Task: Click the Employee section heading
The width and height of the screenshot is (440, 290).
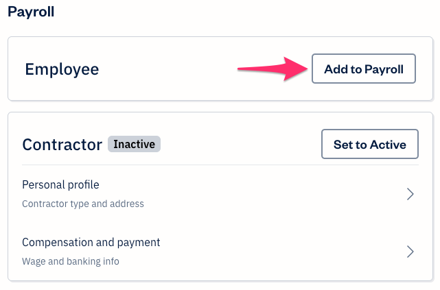Action: (62, 69)
